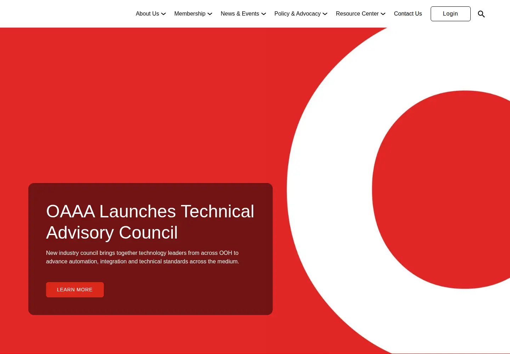This screenshot has height=354, width=510.
Task: Expand the Resource Center dropdown chevron
Action: click(x=383, y=14)
